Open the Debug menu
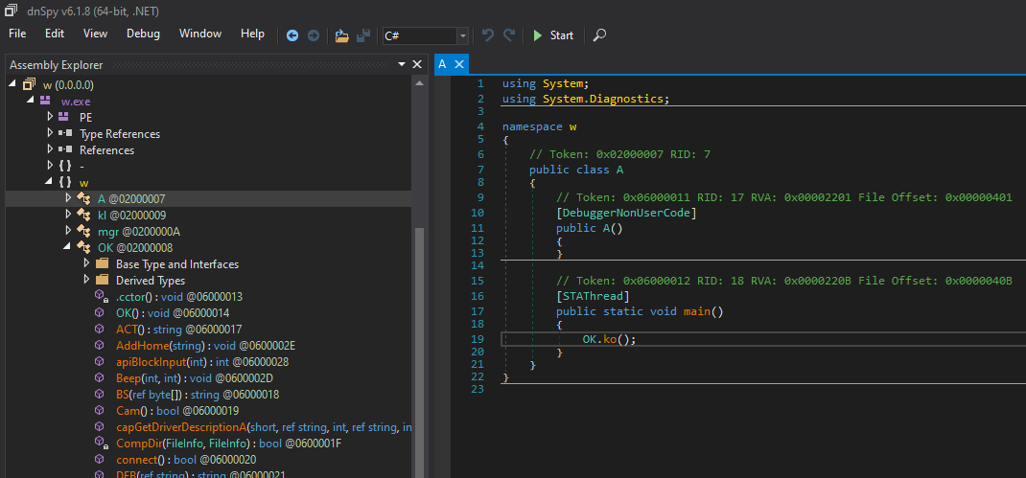This screenshot has width=1026, height=478. [x=143, y=34]
